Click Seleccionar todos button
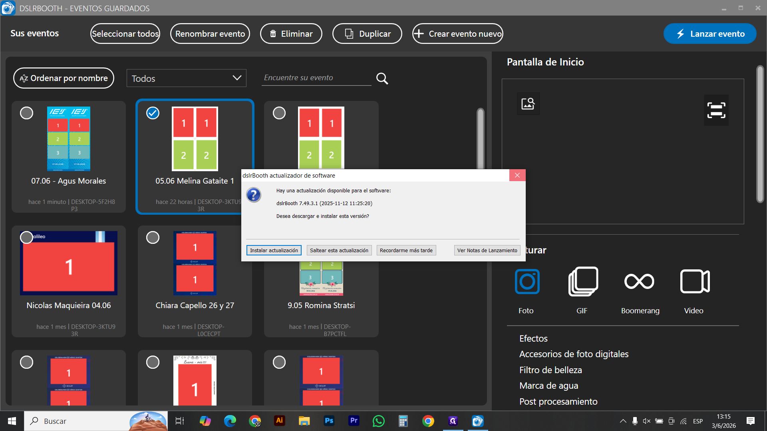767x431 pixels. (x=125, y=34)
